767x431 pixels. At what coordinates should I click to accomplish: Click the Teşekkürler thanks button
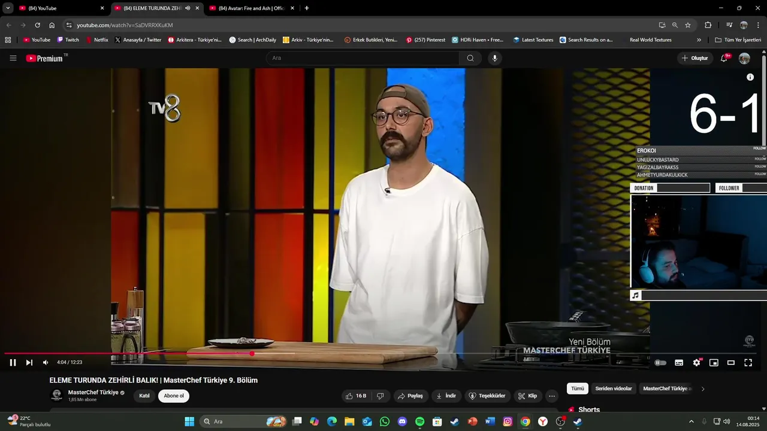coord(487,396)
